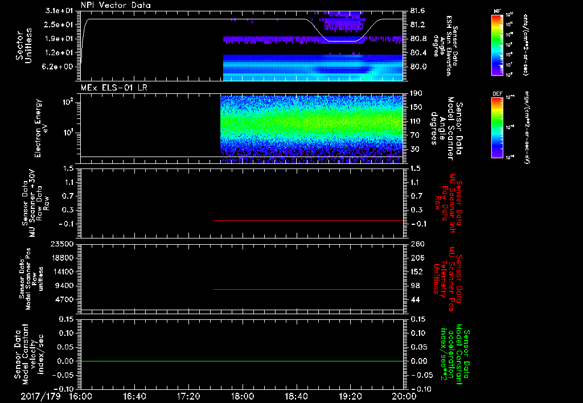Click the DEF energy flux color bar

click(x=498, y=127)
